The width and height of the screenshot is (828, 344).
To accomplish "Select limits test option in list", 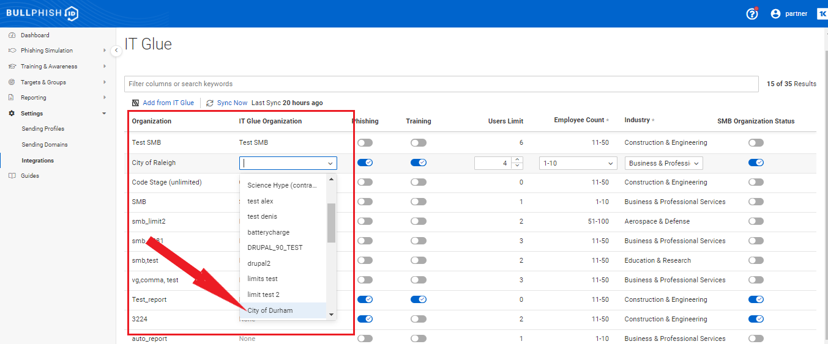I will pyautogui.click(x=283, y=279).
